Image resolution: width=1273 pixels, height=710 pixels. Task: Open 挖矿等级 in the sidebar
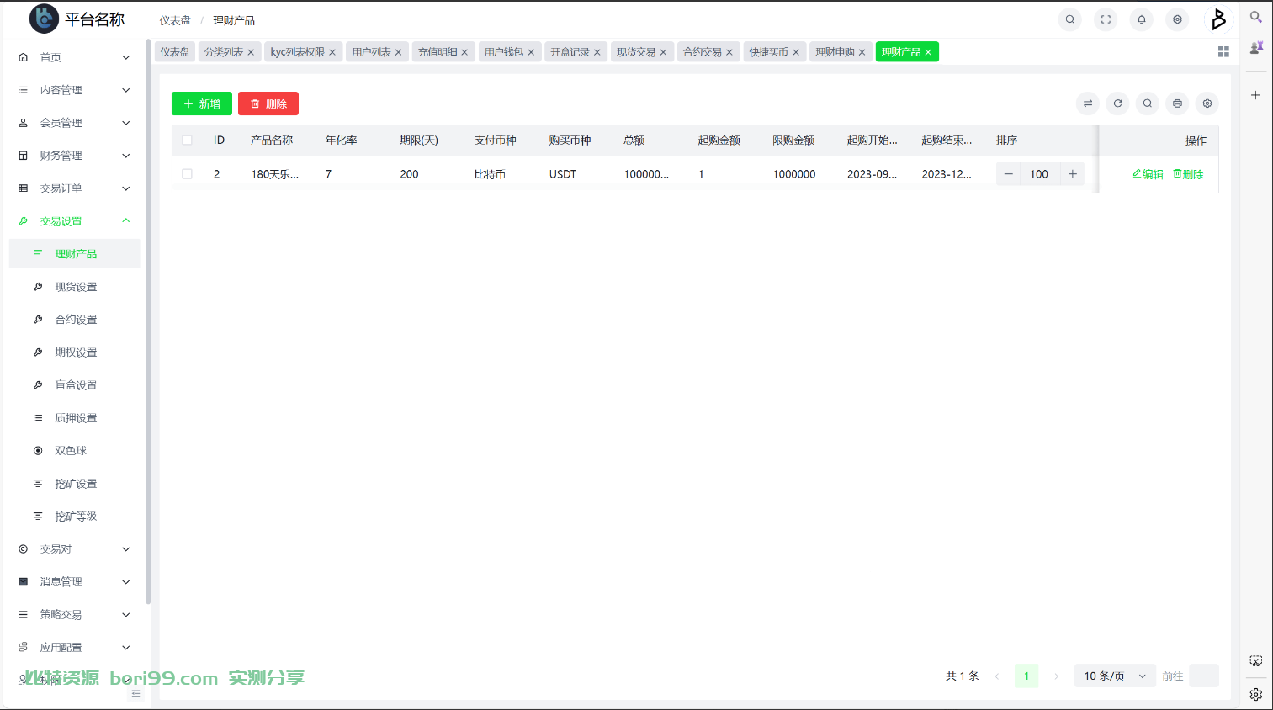click(75, 517)
